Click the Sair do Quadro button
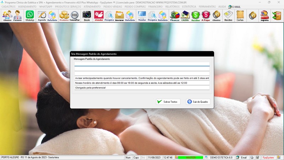The image size is (284, 160). pyautogui.click(x=198, y=102)
